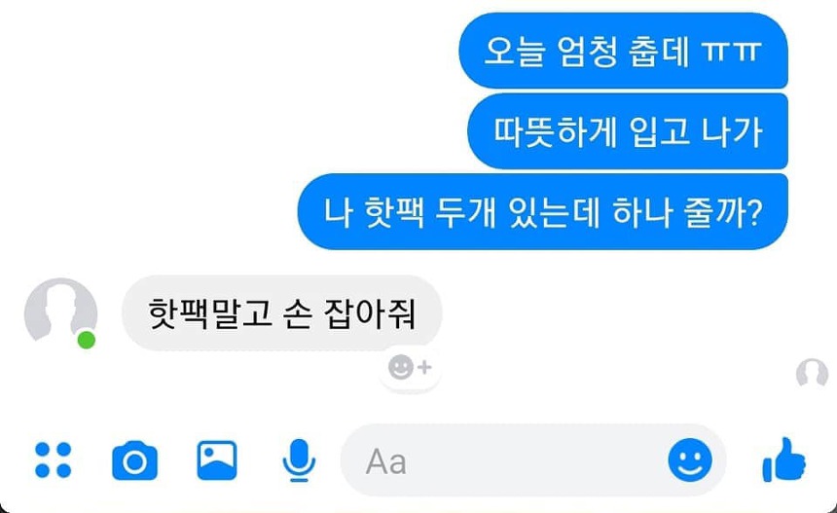Image resolution: width=837 pixels, height=513 pixels.
Task: Tap the '나 핫팩 두개 있는데 하나 줄까?' bubble
Action: tap(542, 211)
